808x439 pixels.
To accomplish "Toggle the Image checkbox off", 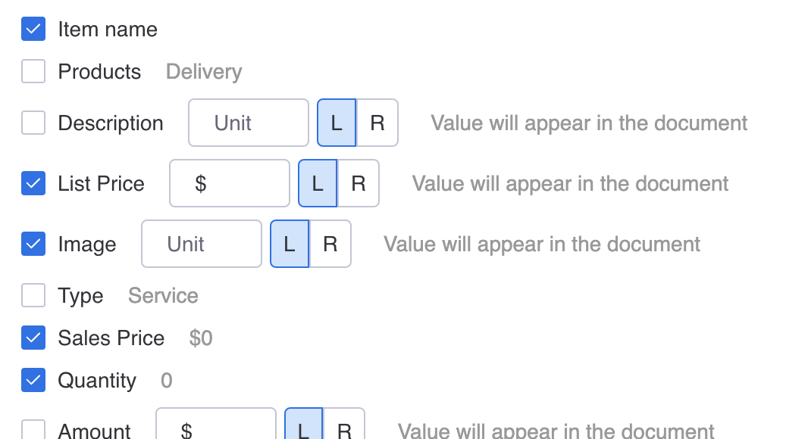I will (33, 244).
